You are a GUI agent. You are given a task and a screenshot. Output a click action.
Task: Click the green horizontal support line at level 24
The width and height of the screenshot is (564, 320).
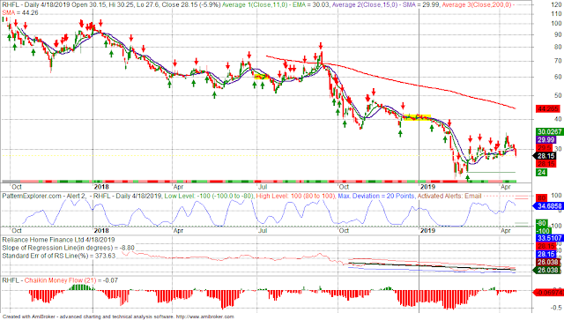[491, 172]
